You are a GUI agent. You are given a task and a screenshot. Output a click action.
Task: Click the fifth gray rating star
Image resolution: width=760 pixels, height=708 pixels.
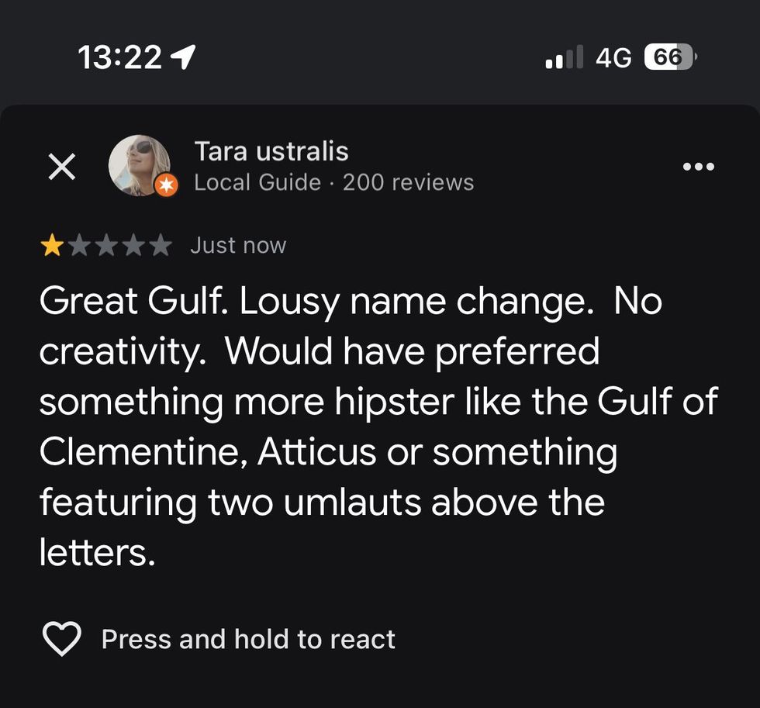(161, 247)
